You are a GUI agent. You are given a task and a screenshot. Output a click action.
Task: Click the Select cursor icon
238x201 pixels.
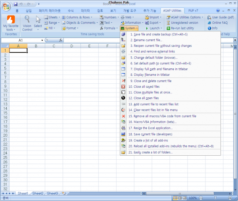point(38,19)
